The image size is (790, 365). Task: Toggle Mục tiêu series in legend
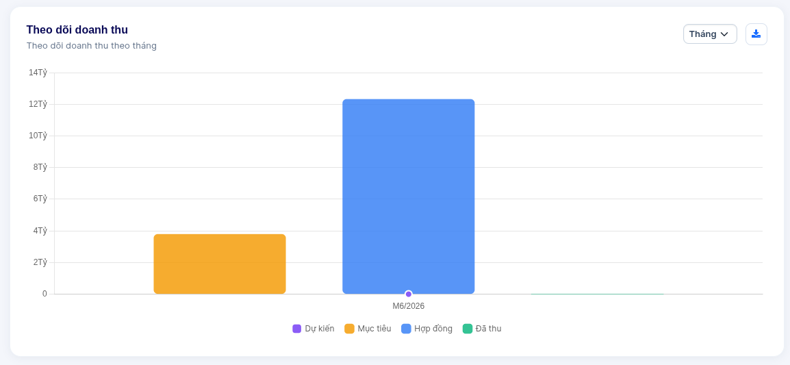click(x=368, y=329)
